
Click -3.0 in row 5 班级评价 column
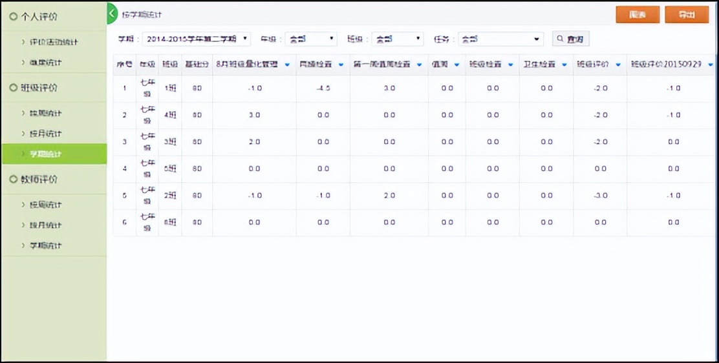point(600,196)
